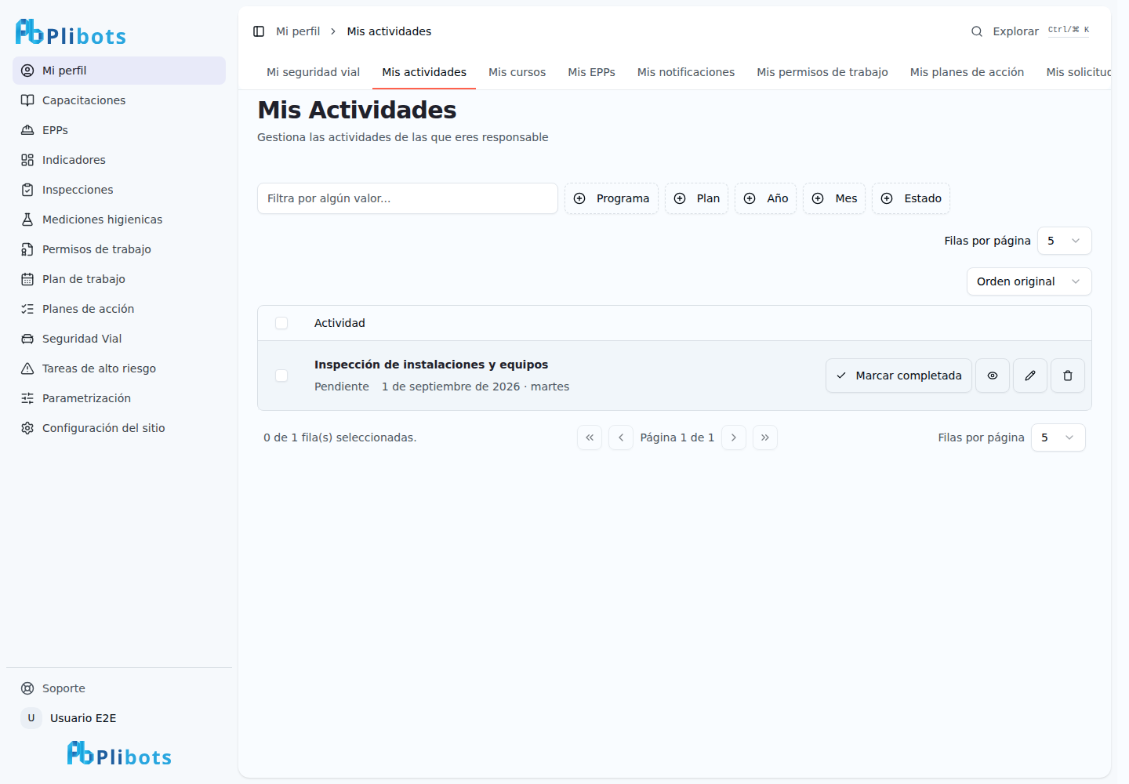
Task: Go to the next page chevron
Action: [x=734, y=437]
